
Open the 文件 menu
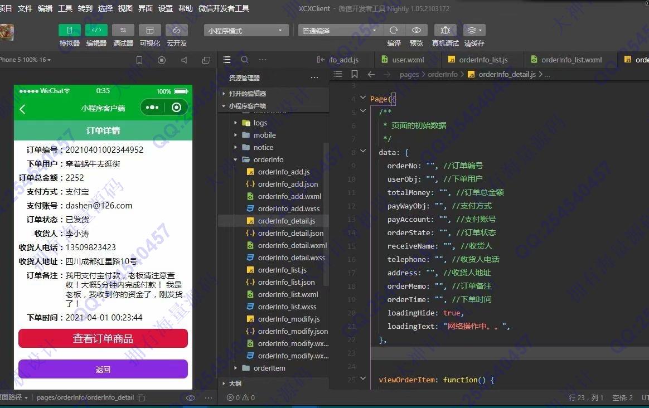pyautogui.click(x=25, y=8)
